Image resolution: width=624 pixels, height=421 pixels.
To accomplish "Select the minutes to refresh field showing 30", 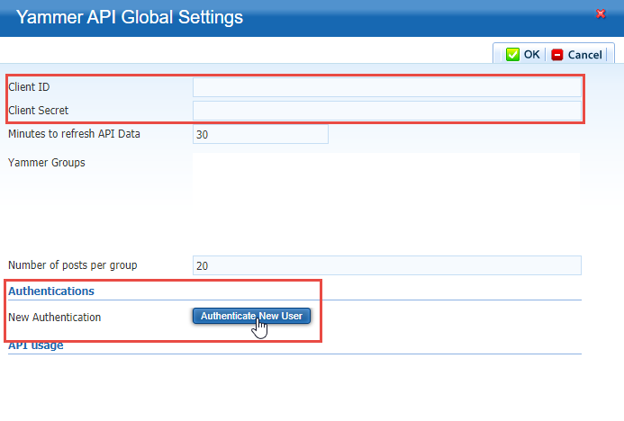I will point(260,134).
